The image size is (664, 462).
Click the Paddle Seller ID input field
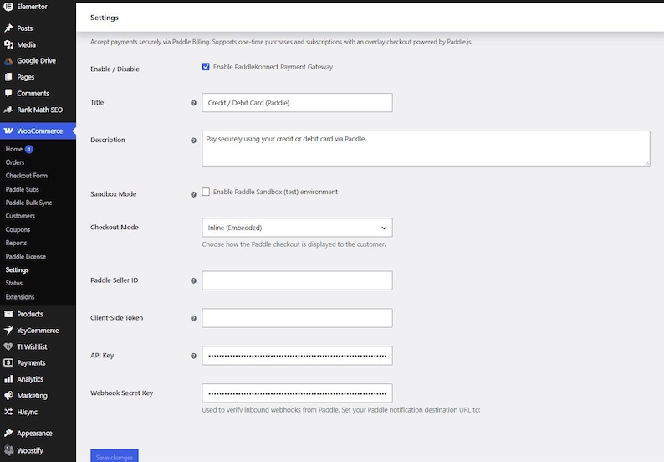tap(297, 280)
